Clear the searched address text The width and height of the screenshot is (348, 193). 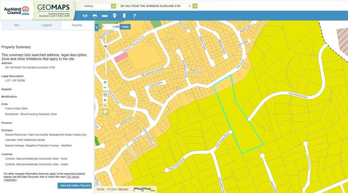189,6
